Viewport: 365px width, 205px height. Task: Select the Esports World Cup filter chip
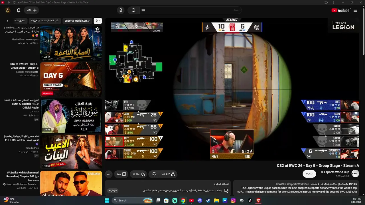click(77, 20)
